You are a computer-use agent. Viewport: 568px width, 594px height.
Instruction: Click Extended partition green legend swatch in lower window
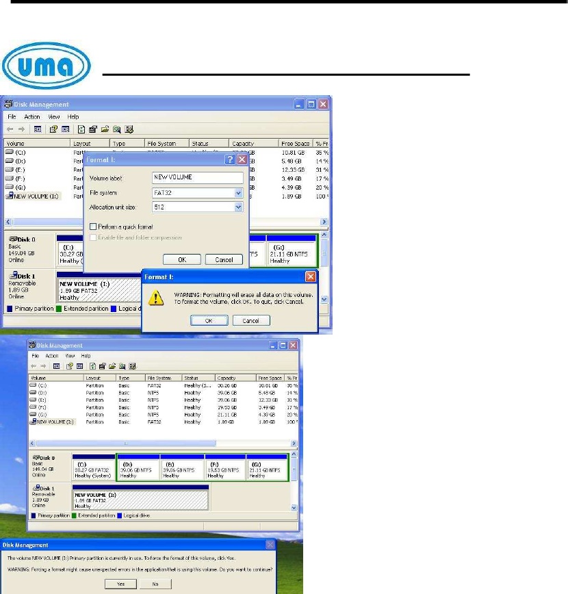tap(74, 515)
